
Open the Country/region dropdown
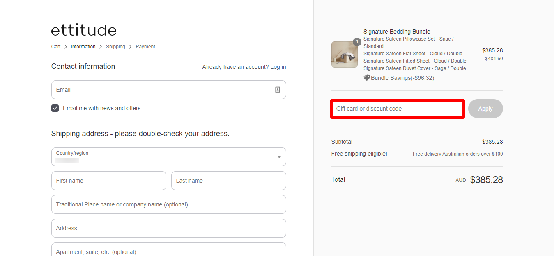click(x=168, y=157)
